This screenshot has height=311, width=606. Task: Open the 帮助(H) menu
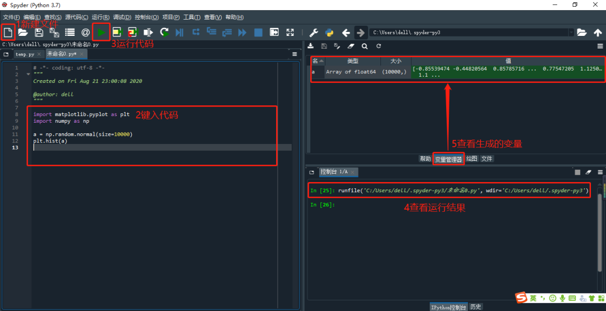(x=235, y=17)
